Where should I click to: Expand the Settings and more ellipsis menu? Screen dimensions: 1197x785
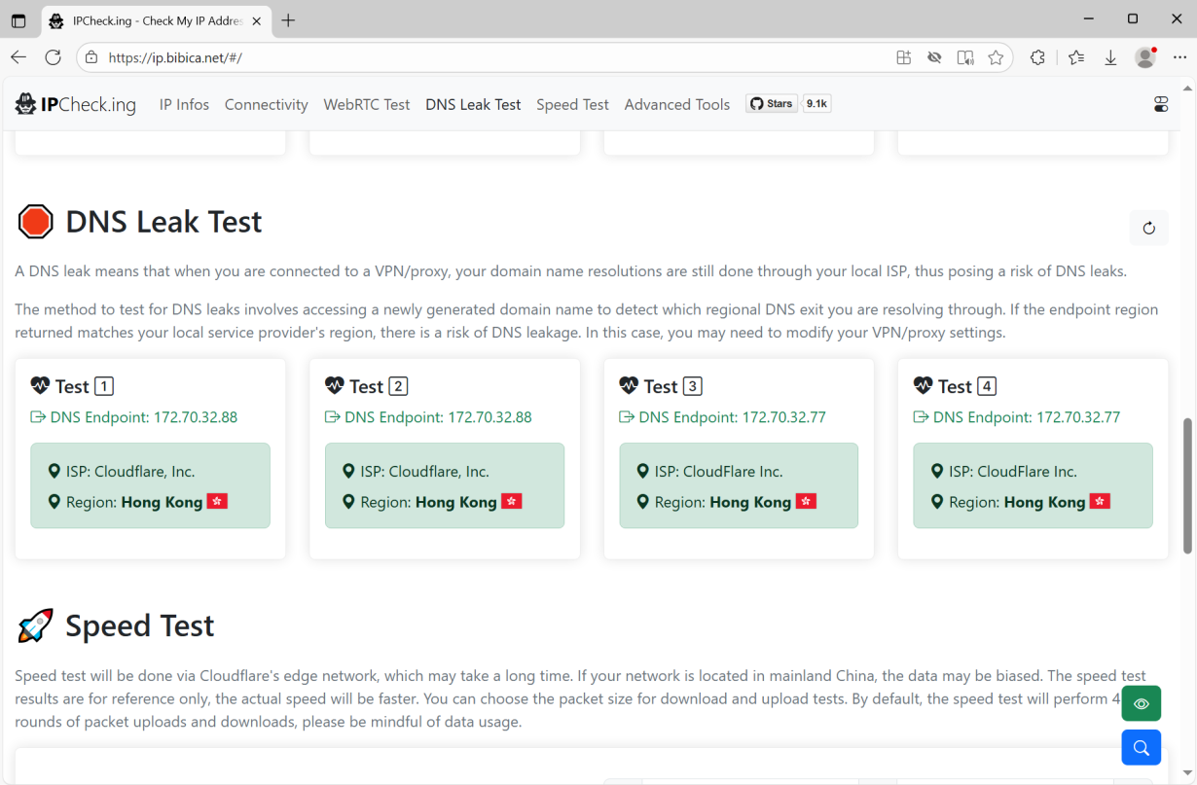pos(1179,57)
